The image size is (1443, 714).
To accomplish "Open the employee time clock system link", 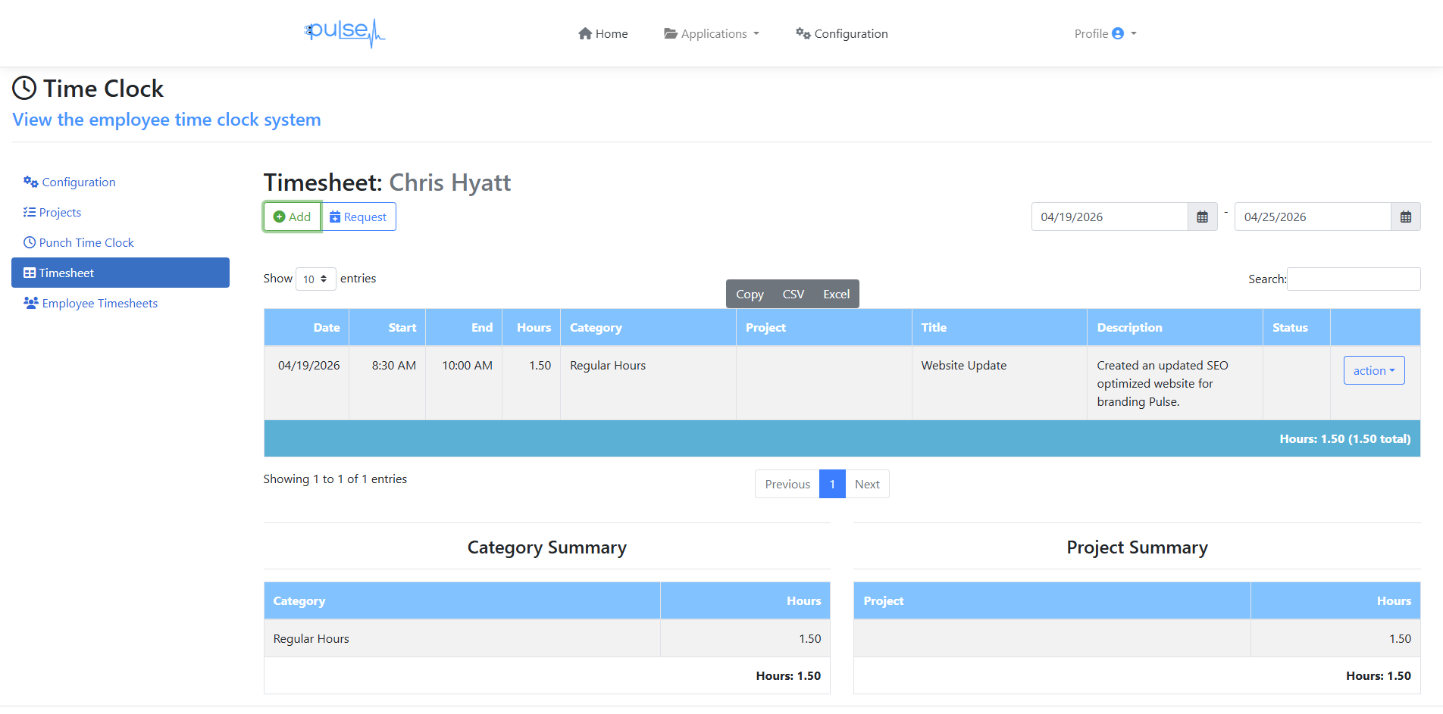I will tap(166, 119).
